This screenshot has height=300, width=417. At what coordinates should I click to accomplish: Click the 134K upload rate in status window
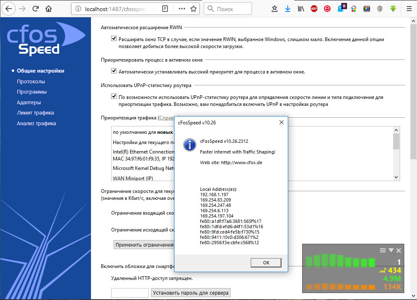[392, 287]
